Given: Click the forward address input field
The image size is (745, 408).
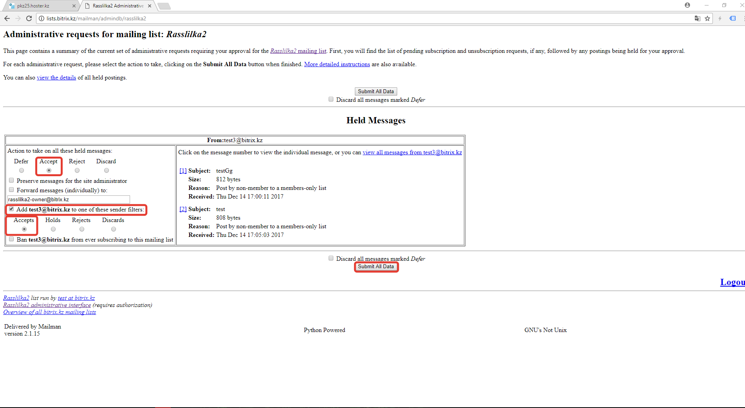Looking at the screenshot, I should (x=69, y=200).
